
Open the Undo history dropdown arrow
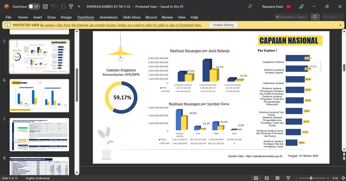click(58, 6)
